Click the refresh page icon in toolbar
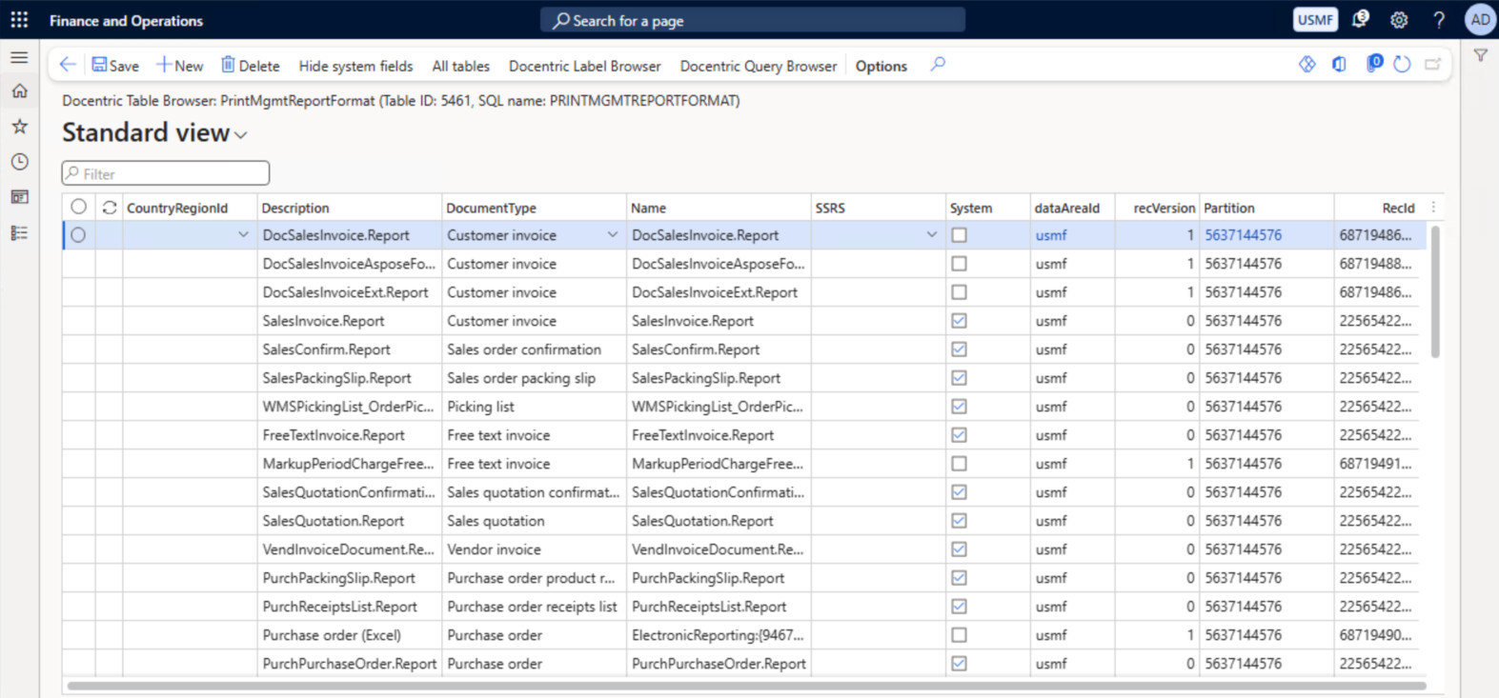 [x=1402, y=65]
